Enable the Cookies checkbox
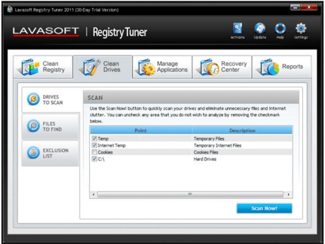The width and height of the screenshot is (325, 244). tap(94, 152)
